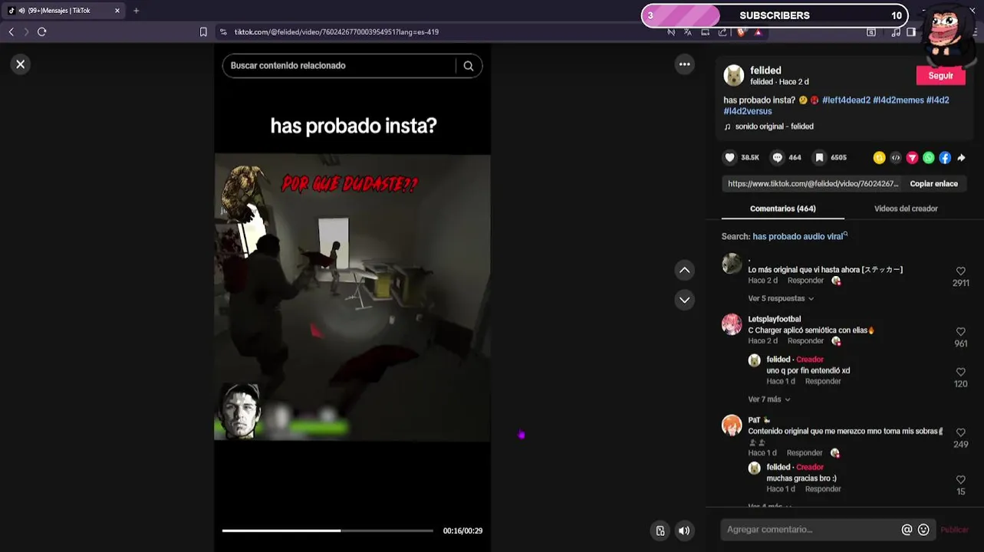Image resolution: width=984 pixels, height=552 pixels.
Task: Switch to the Videos del creador tab
Action: (906, 209)
